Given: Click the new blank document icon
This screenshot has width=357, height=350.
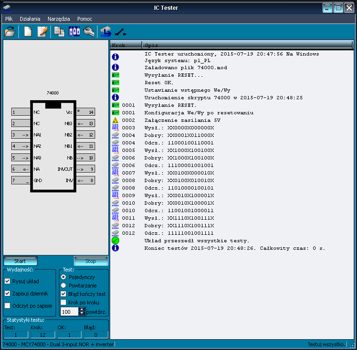Looking at the screenshot, I should click(x=27, y=32).
